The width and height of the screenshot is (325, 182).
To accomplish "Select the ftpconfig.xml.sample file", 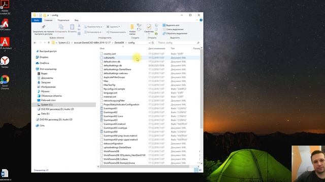I will click(x=114, y=89).
